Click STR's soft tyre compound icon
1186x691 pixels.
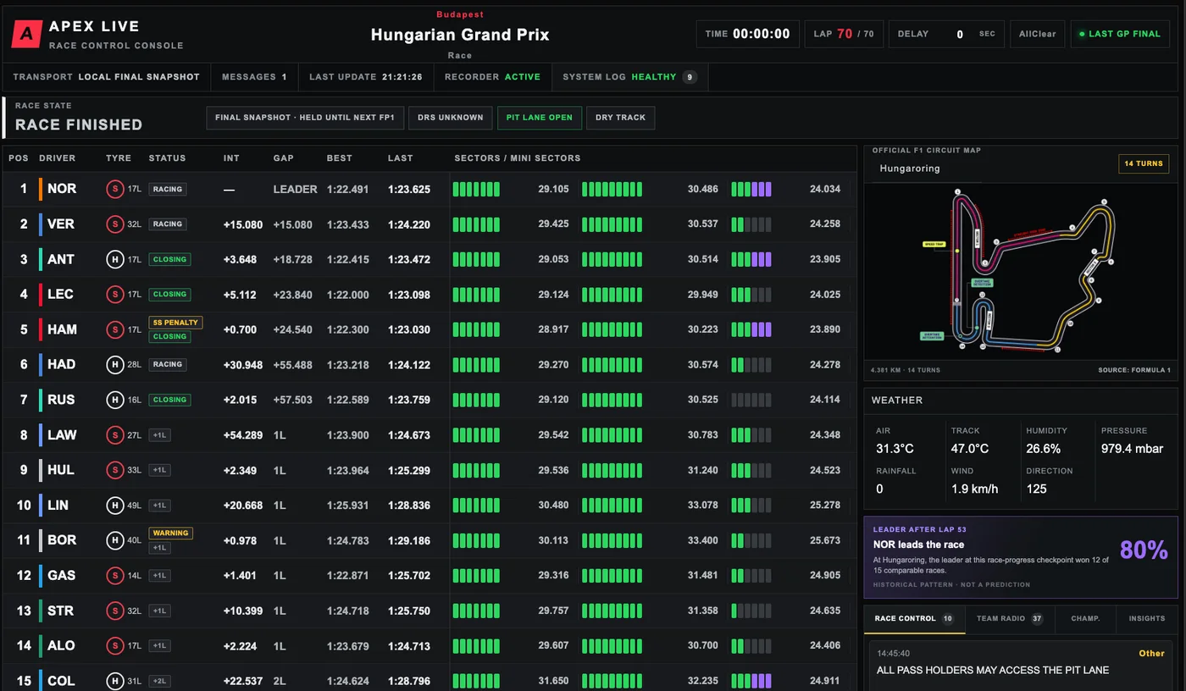tap(114, 611)
